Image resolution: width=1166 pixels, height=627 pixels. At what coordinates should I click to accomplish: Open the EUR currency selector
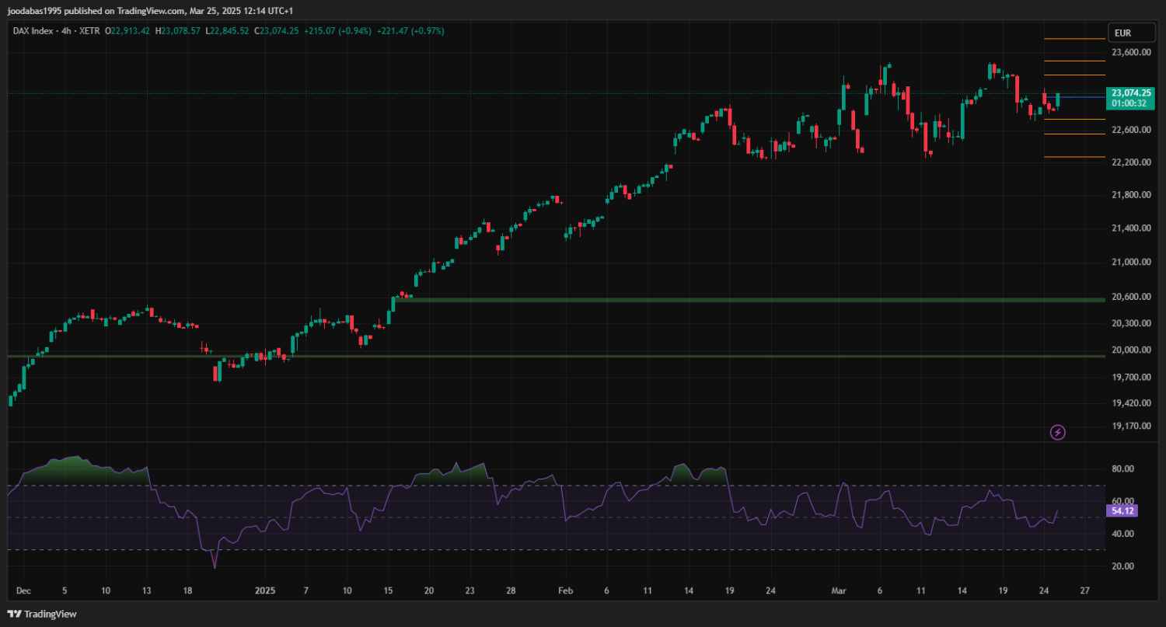pyautogui.click(x=1122, y=33)
